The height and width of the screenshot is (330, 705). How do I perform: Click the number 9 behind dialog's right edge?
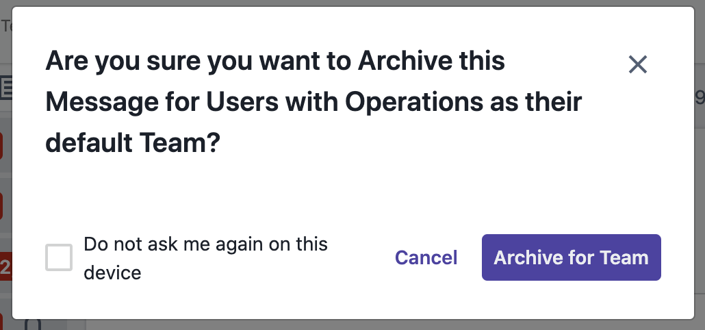700,97
